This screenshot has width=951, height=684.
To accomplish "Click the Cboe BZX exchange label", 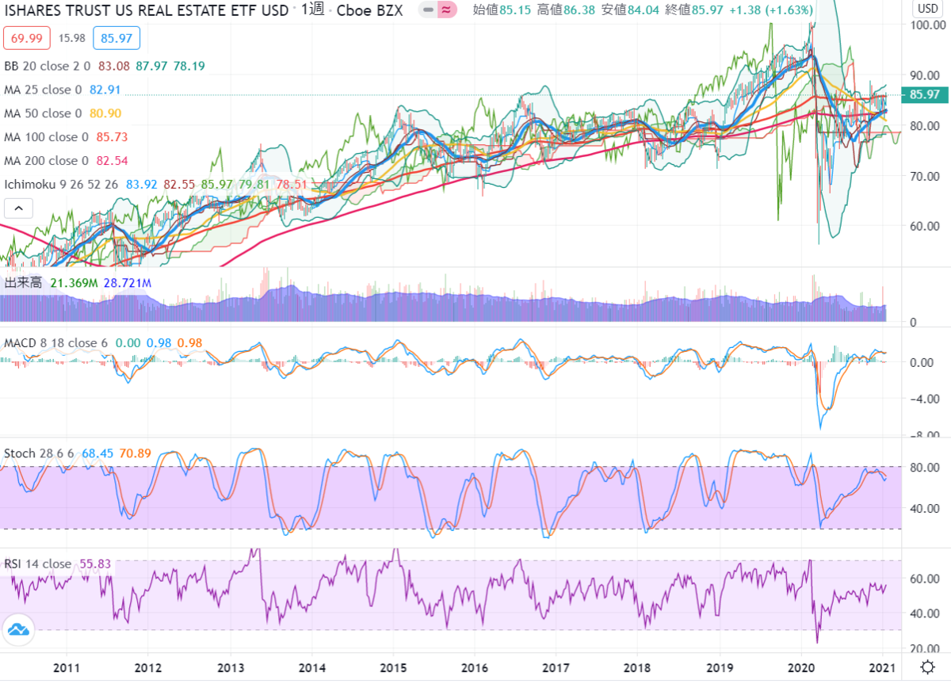I will click(371, 10).
